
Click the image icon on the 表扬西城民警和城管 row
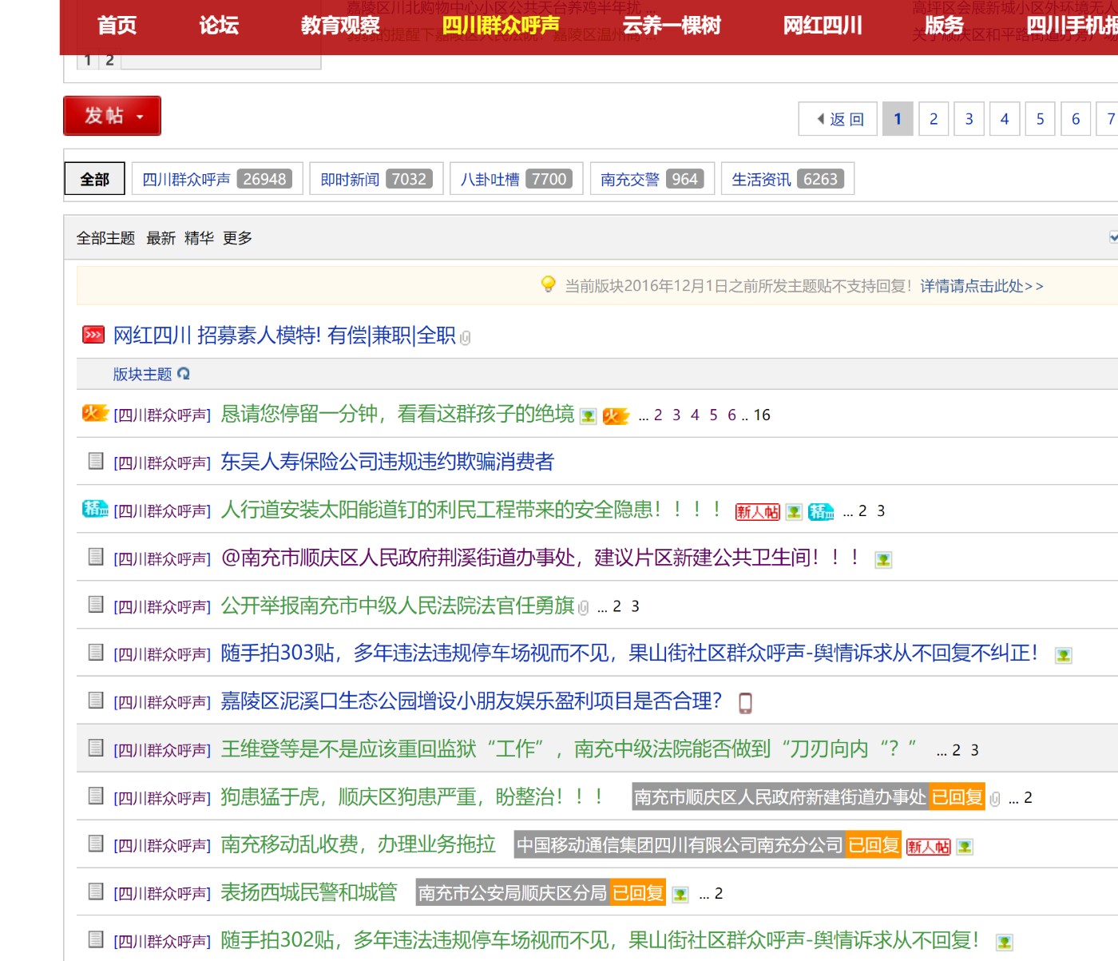[x=680, y=895]
